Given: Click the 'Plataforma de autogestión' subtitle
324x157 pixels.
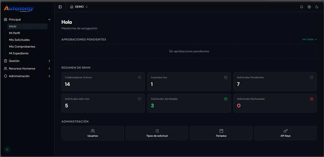Looking at the screenshot, I should tap(79, 28).
